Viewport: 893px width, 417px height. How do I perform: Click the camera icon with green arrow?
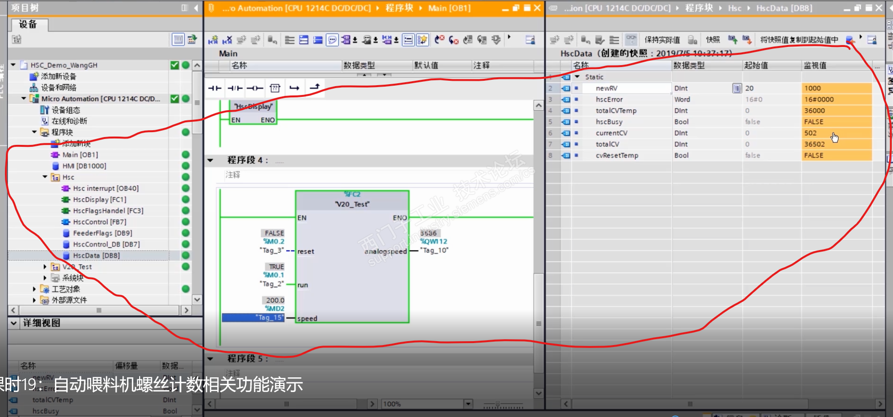coord(733,39)
